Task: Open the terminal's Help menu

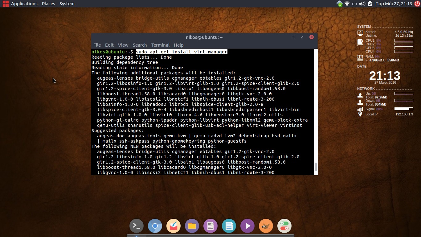Action: tap(178, 45)
